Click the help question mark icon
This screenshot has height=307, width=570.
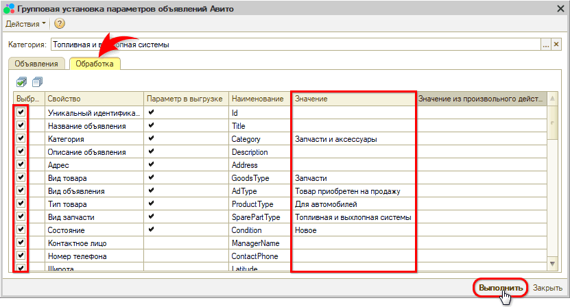[x=59, y=24]
